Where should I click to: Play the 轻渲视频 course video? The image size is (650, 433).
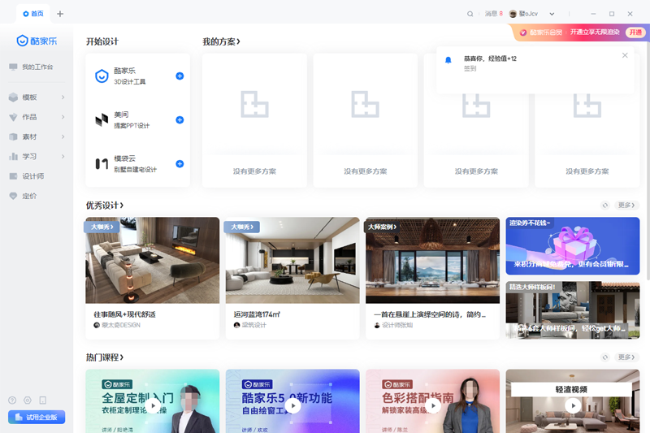[x=574, y=405]
